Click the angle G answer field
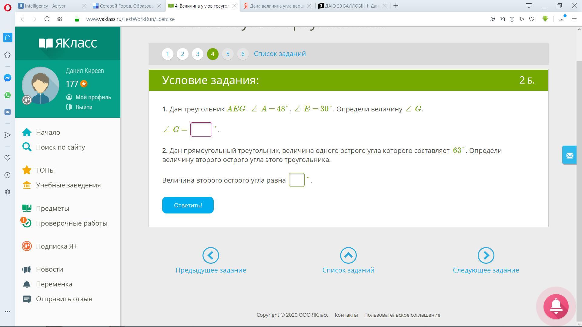Viewport: 582px width, 327px height. (x=201, y=130)
